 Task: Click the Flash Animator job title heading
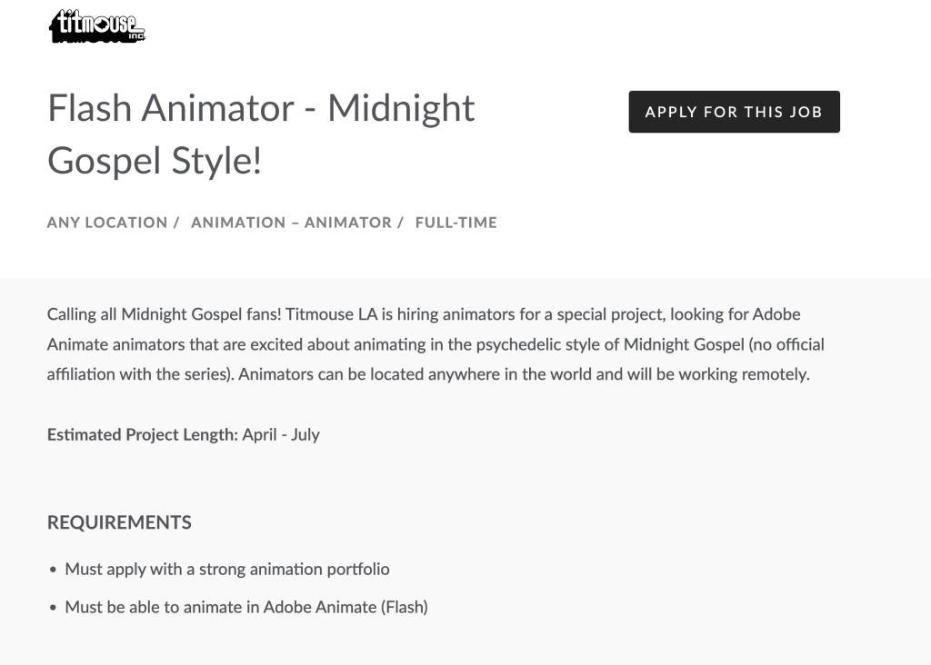click(261, 134)
